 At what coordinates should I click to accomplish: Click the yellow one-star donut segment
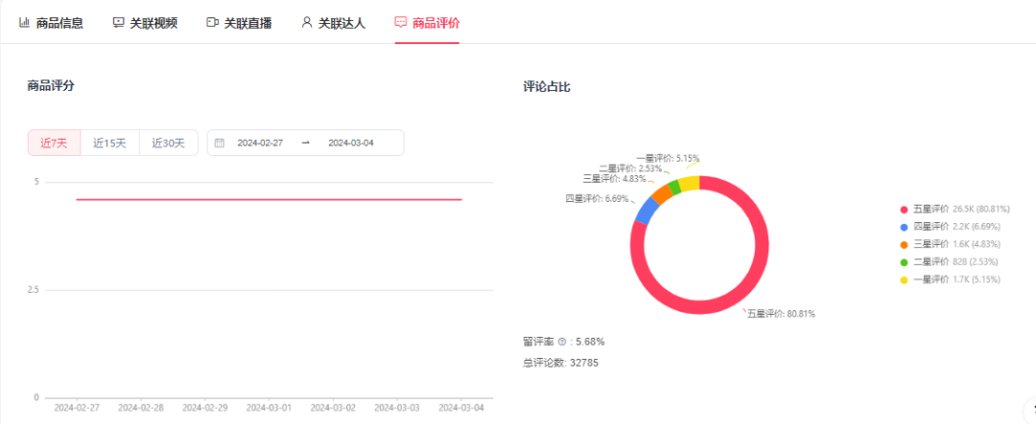(689, 184)
